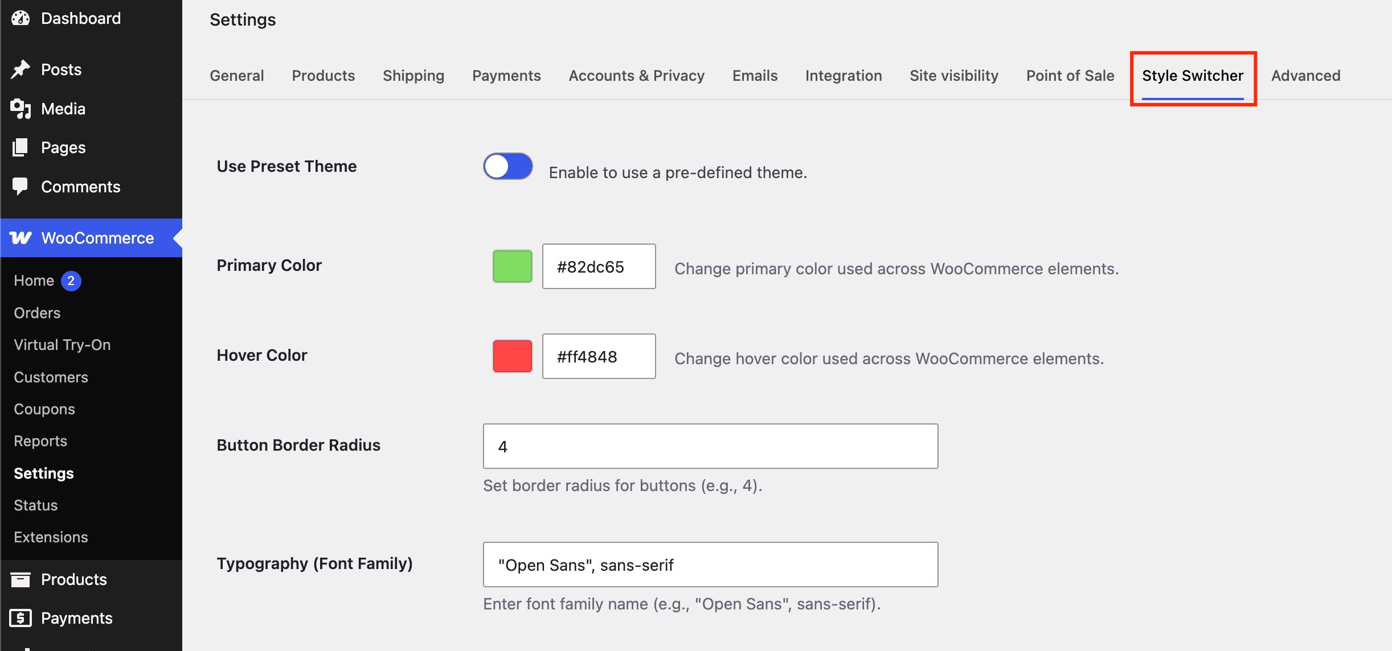Viewport: 1392px width, 651px height.
Task: Go to the Emails tab
Action: (x=755, y=76)
